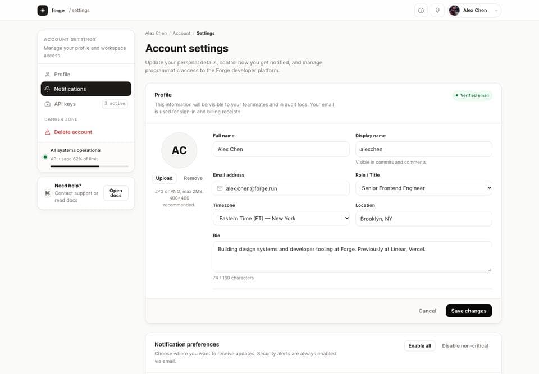Save changes to profile
The image size is (539, 374).
click(468, 311)
